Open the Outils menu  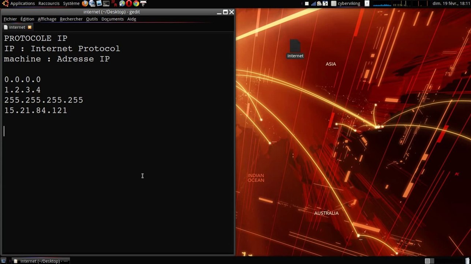click(x=92, y=19)
